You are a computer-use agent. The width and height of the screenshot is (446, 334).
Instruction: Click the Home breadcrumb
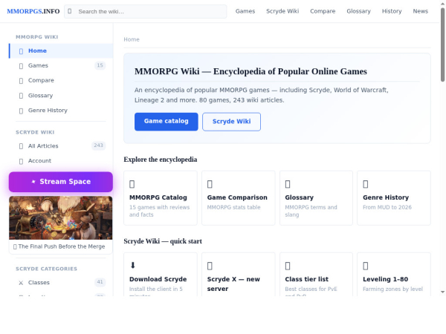pyautogui.click(x=132, y=39)
